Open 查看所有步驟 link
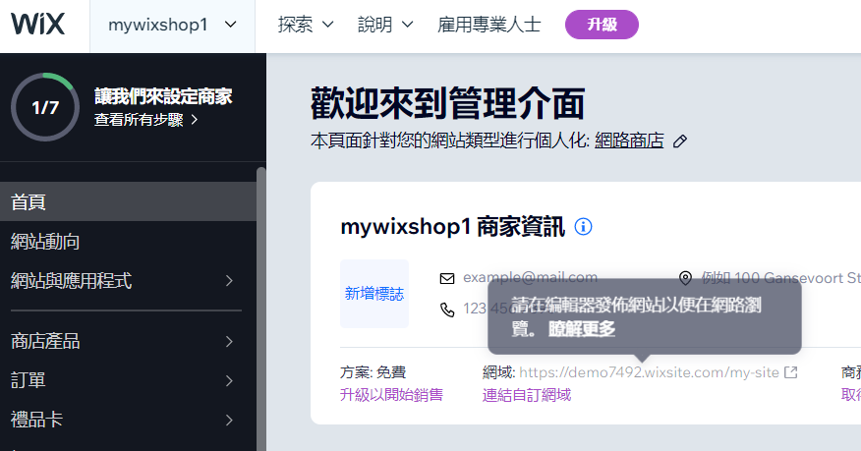 coord(145,120)
